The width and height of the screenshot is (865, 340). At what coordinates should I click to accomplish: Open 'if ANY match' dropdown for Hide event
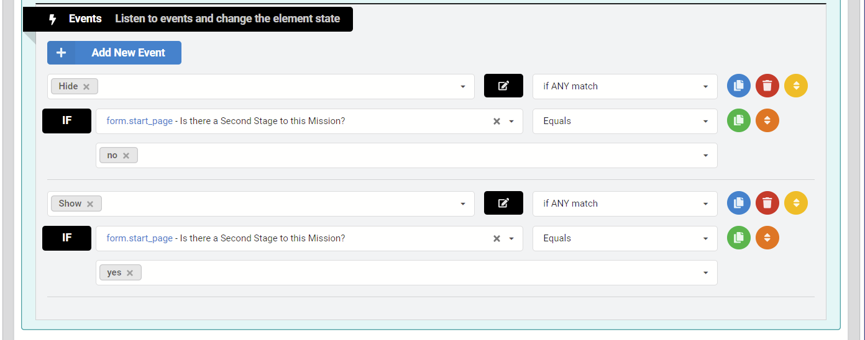[625, 86]
